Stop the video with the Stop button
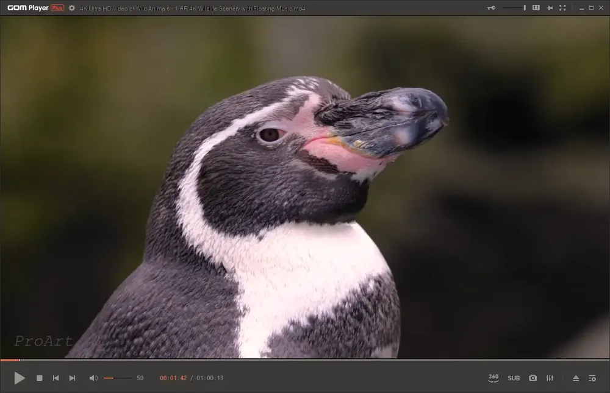Image resolution: width=610 pixels, height=393 pixels. tap(39, 378)
